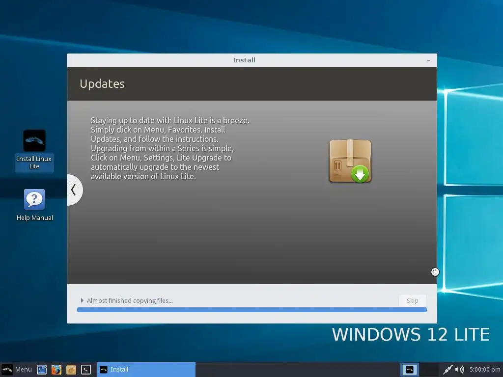Show desktop from the taskbar launcher

(42, 369)
